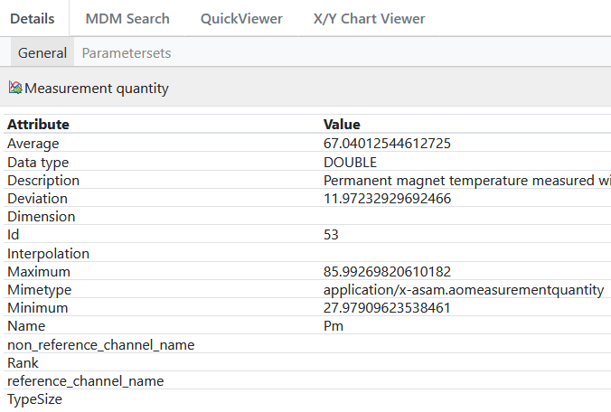Click the Attribute column header
Image resolution: width=611 pixels, height=412 pixels.
39,125
